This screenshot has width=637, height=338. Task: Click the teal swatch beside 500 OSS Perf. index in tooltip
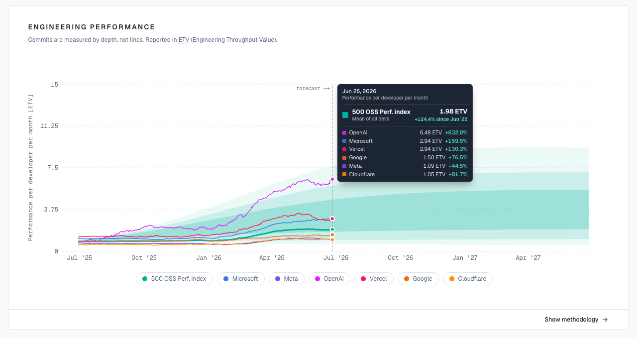(345, 115)
